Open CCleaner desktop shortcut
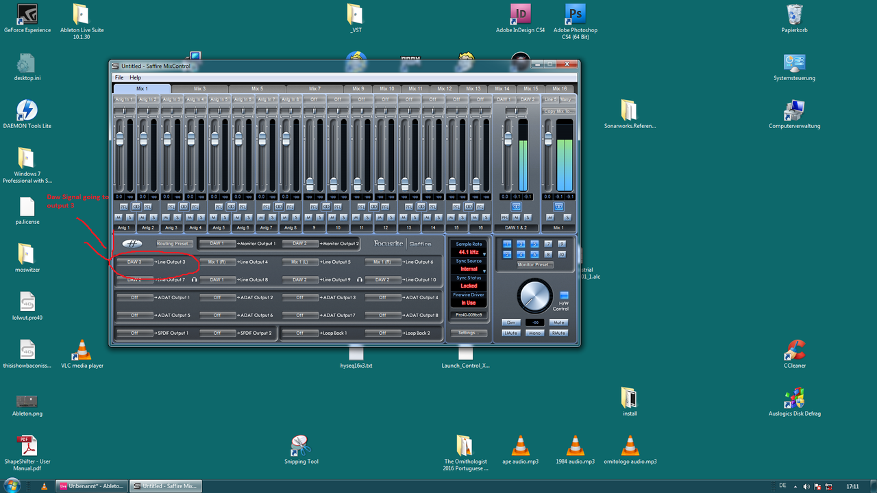The height and width of the screenshot is (493, 877). coord(794,354)
